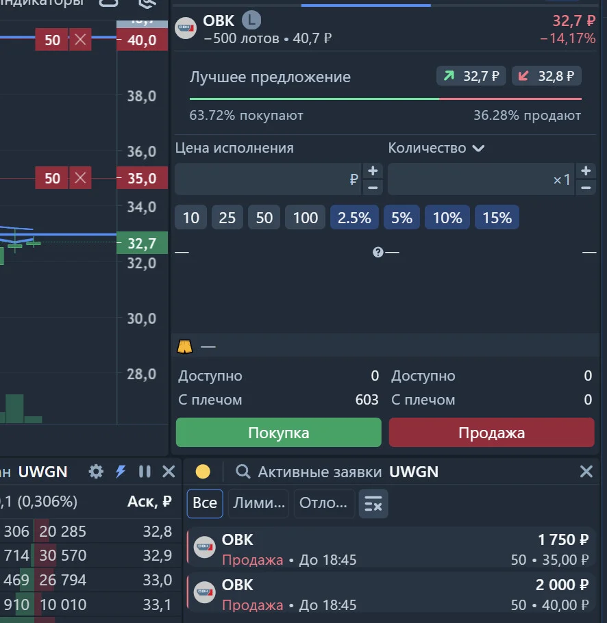This screenshot has width=607, height=623.
Task: Pick the 10% quantity preset
Action: coord(447,217)
